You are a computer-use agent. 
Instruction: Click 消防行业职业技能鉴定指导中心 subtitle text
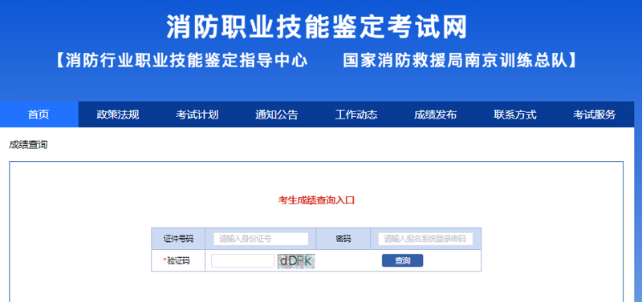186,61
